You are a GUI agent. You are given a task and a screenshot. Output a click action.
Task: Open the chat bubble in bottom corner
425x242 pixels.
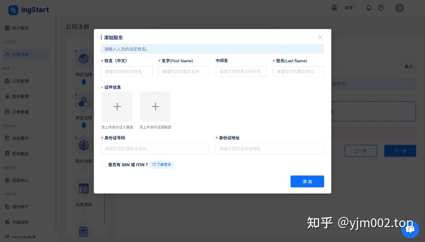pyautogui.click(x=410, y=229)
